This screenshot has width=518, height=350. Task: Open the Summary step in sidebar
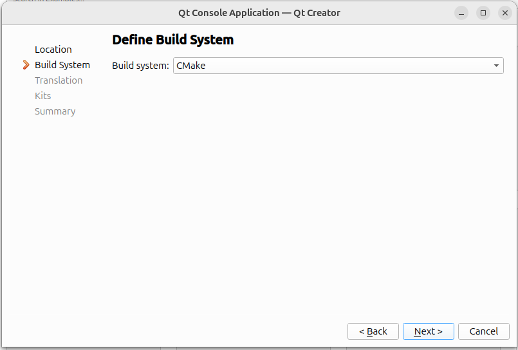pyautogui.click(x=55, y=111)
